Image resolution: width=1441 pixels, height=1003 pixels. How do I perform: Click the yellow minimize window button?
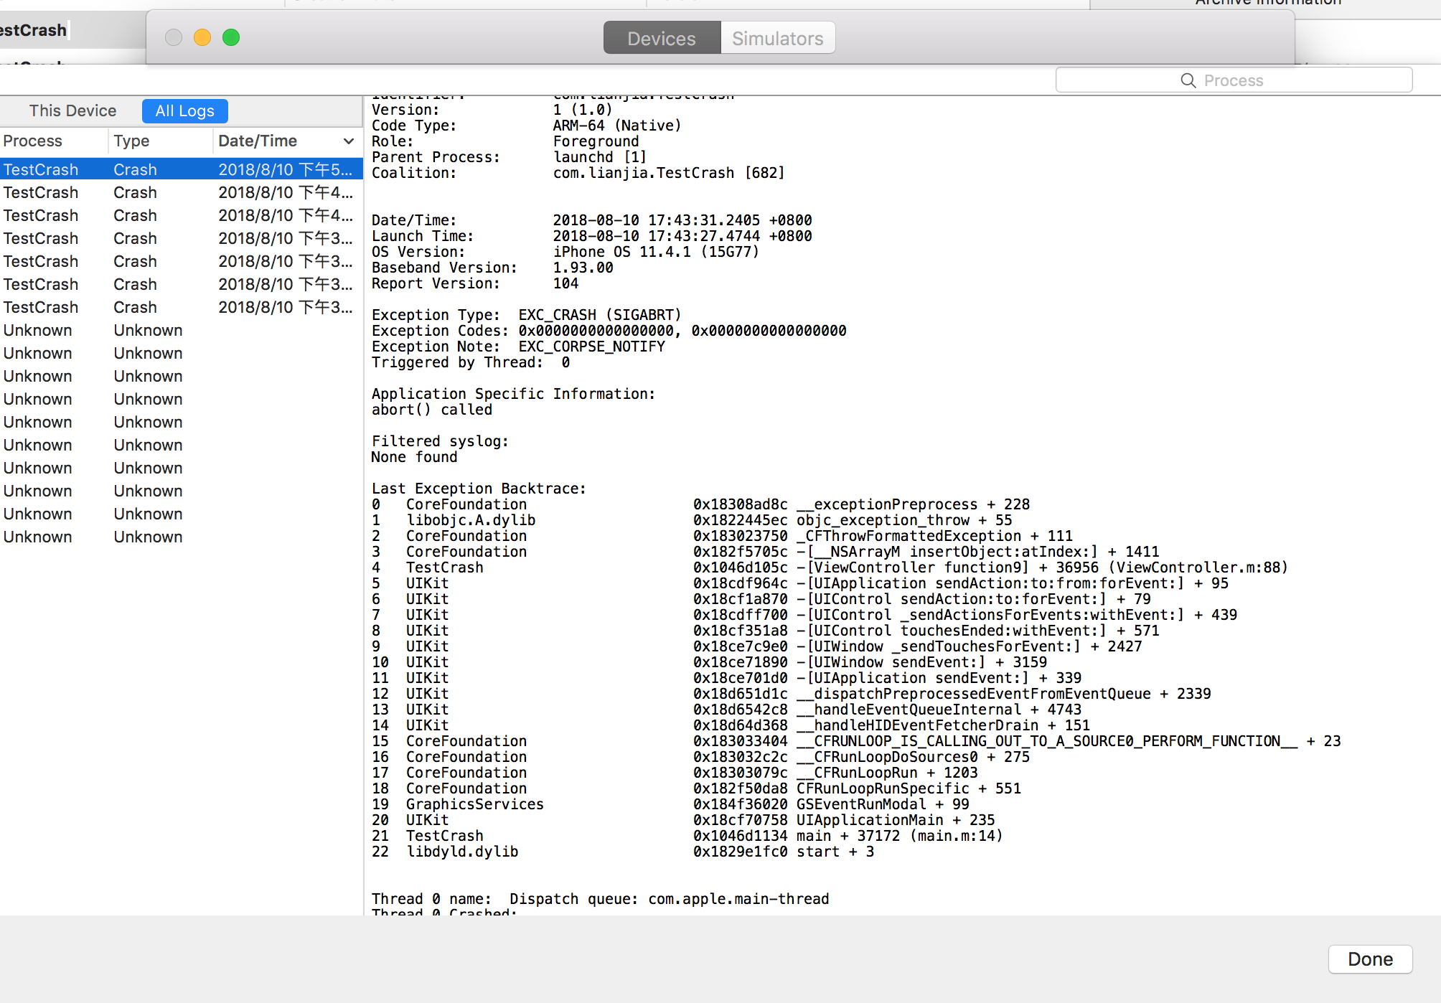coord(202,37)
